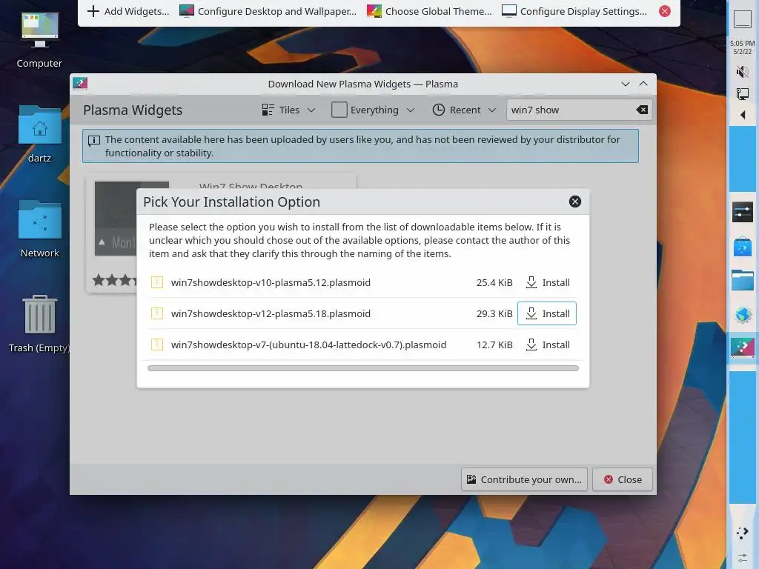
Task: Open Discover software store from panel
Action: [742, 246]
